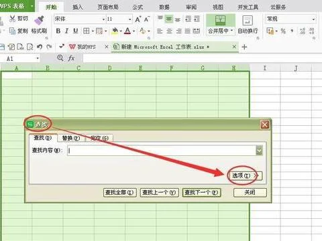Click the formula bar input area
Viewport: 322px width, 241px height.
[x=203, y=58]
